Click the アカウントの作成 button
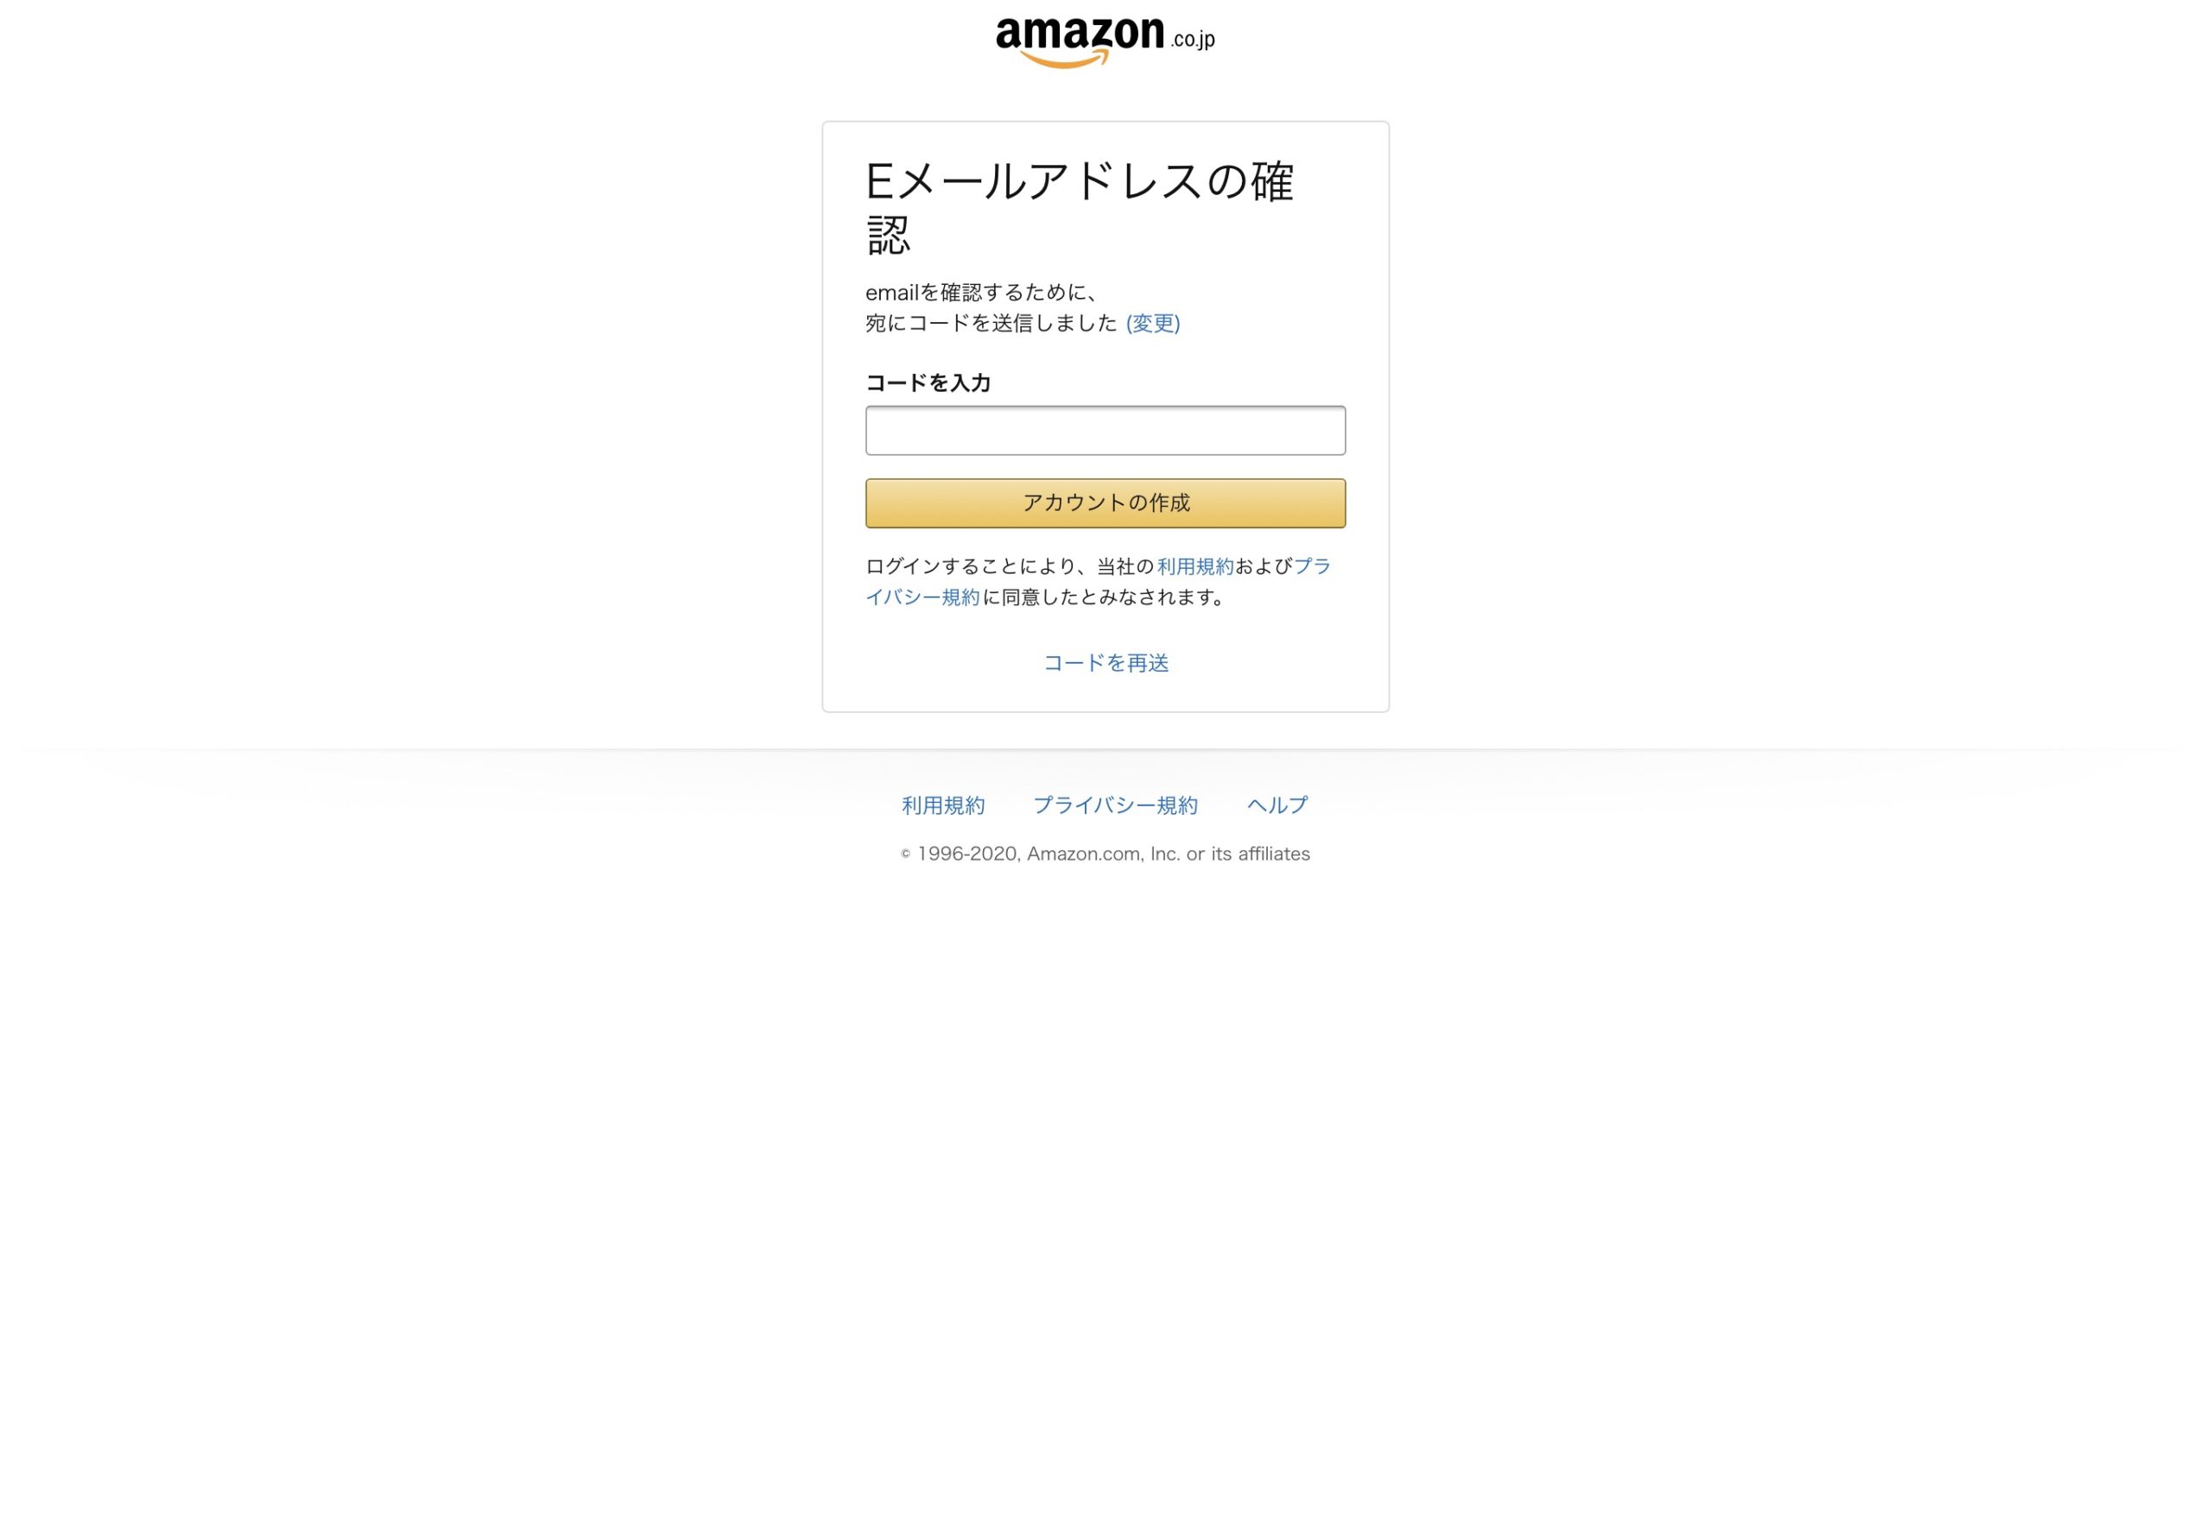Image resolution: width=2211 pixels, height=1540 pixels. [x=1105, y=503]
